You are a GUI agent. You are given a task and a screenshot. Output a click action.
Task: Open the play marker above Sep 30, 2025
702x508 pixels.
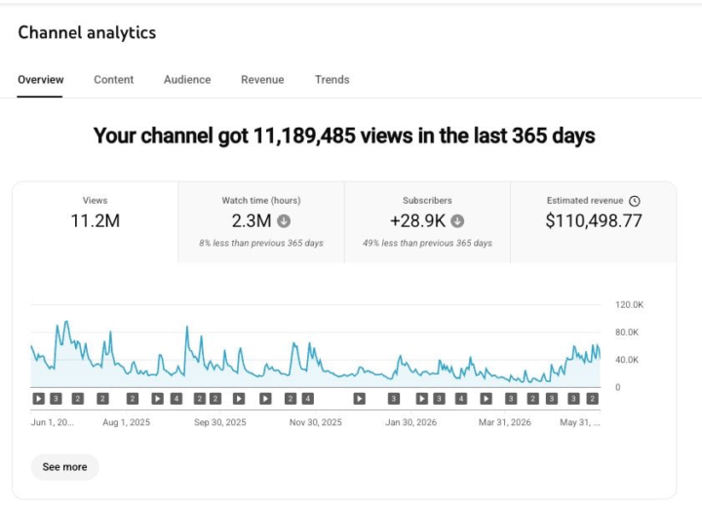click(239, 399)
